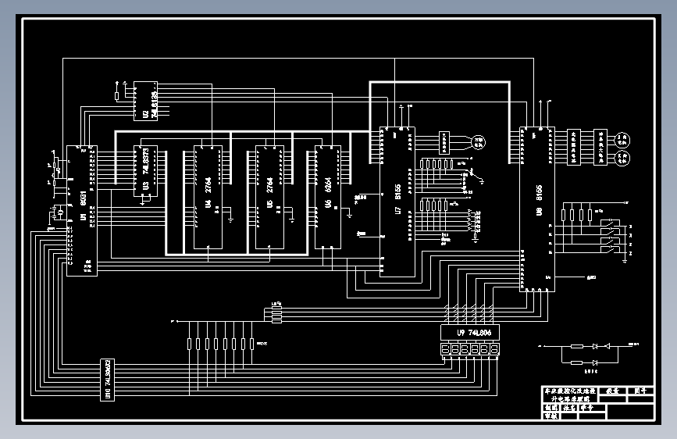
Task: Click the U3 74LS373 latch label
Action: pos(145,169)
